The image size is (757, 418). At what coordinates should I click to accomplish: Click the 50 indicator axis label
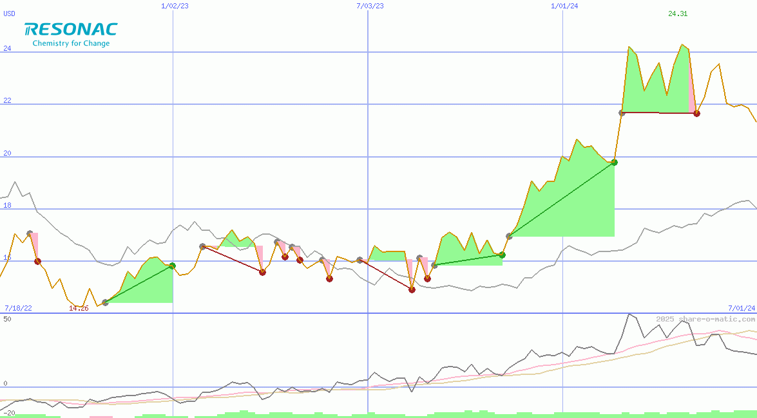(x=7, y=319)
